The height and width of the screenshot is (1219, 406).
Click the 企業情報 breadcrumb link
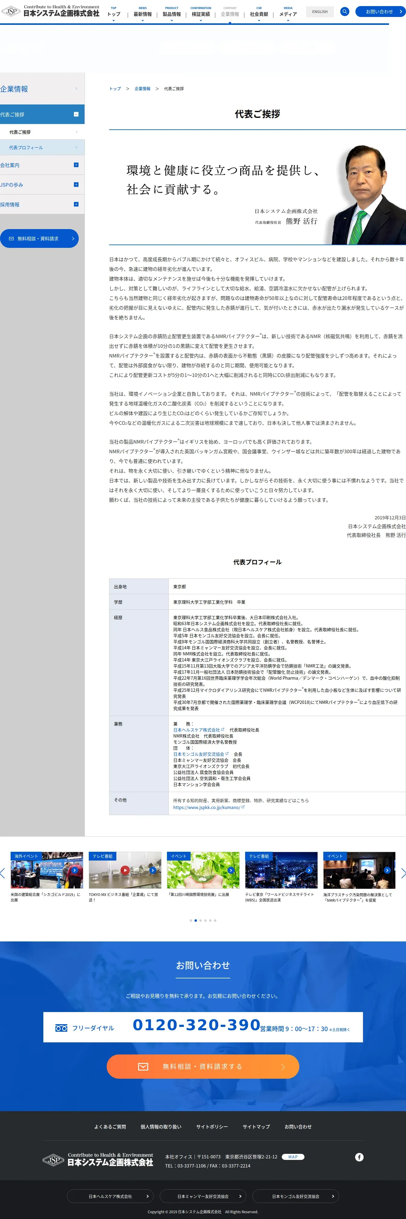coord(142,88)
